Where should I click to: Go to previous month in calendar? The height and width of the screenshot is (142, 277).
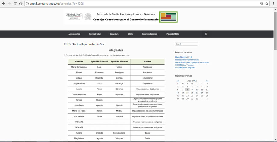tap(178, 81)
